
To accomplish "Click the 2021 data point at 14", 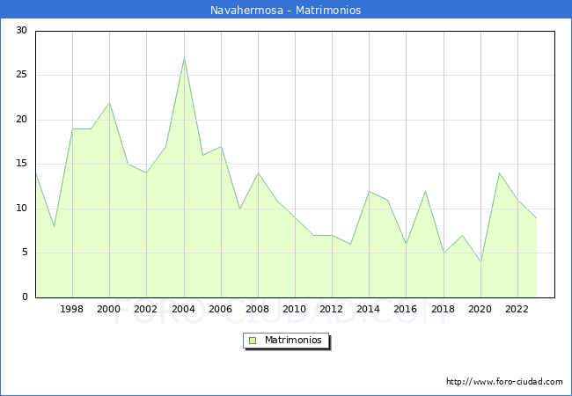I will pos(499,172).
